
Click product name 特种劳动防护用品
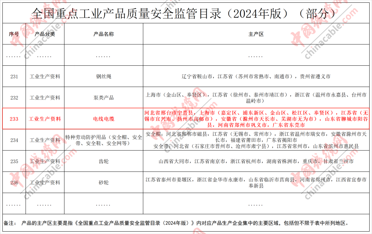coord(104,140)
